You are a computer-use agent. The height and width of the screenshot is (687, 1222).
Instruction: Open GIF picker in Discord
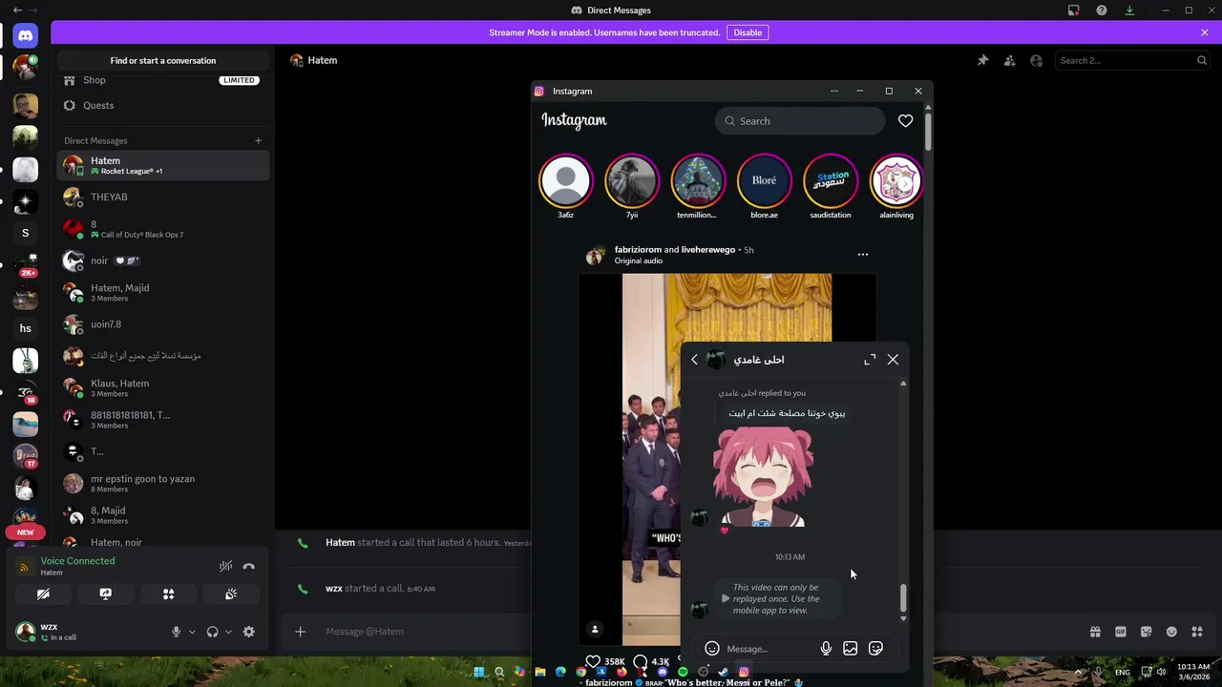coord(1121,632)
